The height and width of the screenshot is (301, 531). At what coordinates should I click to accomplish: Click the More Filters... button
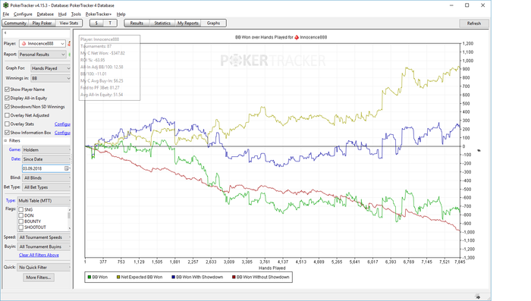click(39, 277)
